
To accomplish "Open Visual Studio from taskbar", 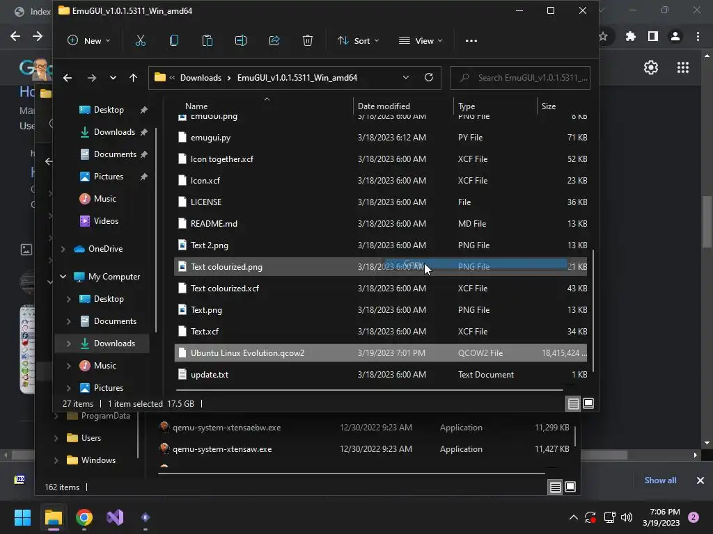I will (x=115, y=517).
